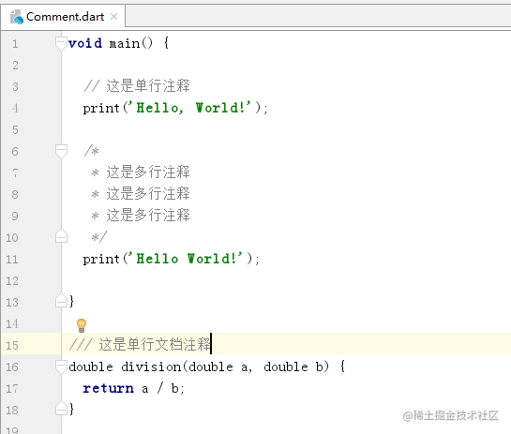The image size is (511, 434).
Task: Click the single-line comment on line 3
Action: (137, 86)
